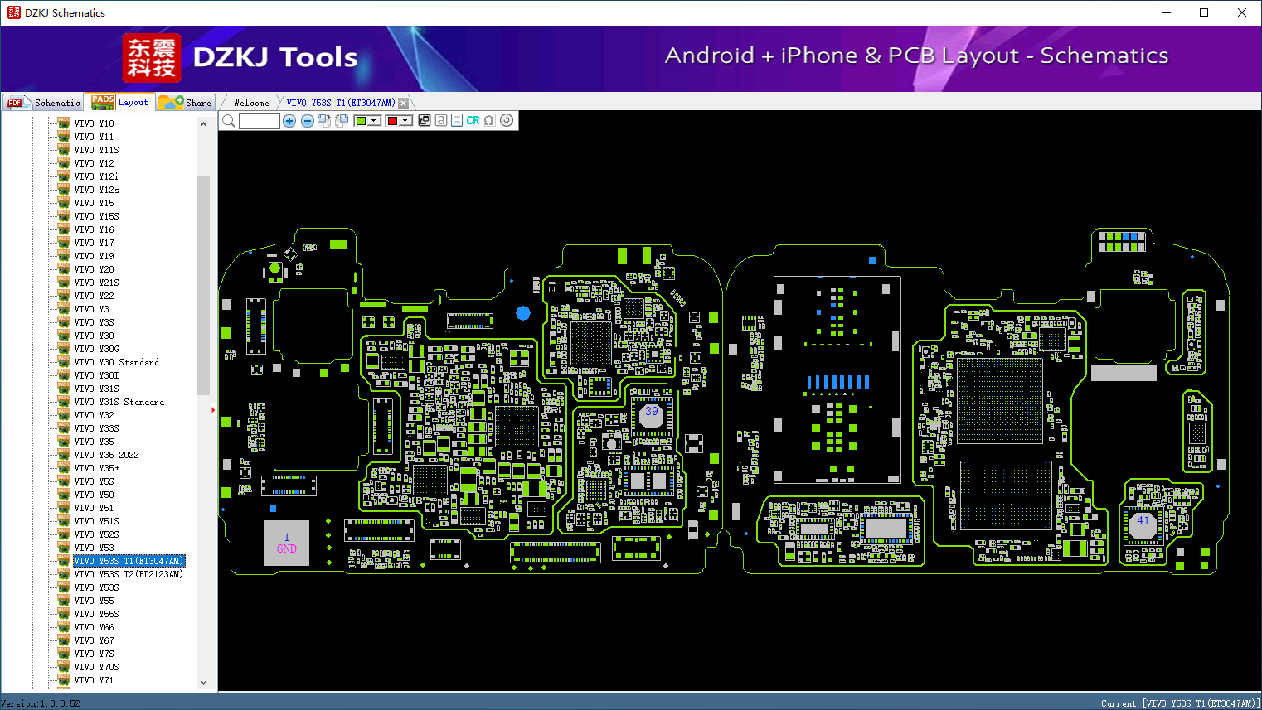Select VIVO Y31S Standard in the list

pos(119,402)
